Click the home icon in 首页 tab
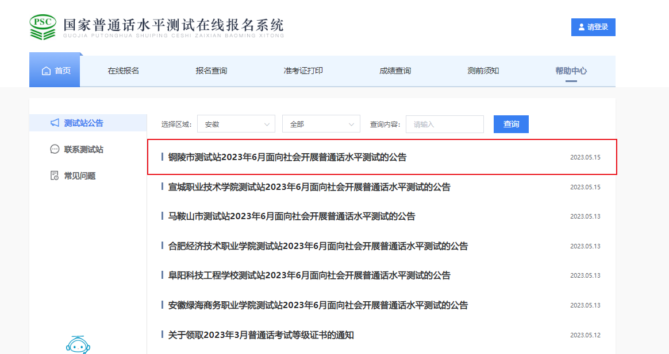The height and width of the screenshot is (354, 669). [46, 71]
